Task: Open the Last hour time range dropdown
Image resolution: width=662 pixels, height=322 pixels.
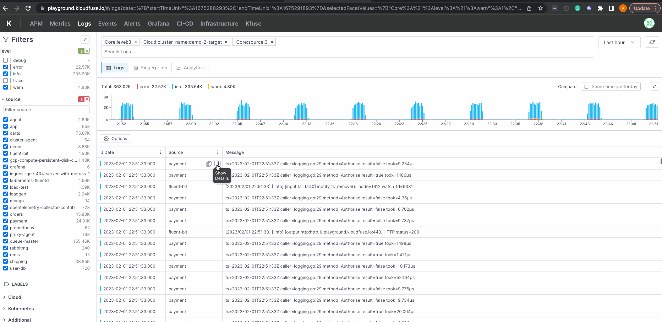Action: point(619,42)
